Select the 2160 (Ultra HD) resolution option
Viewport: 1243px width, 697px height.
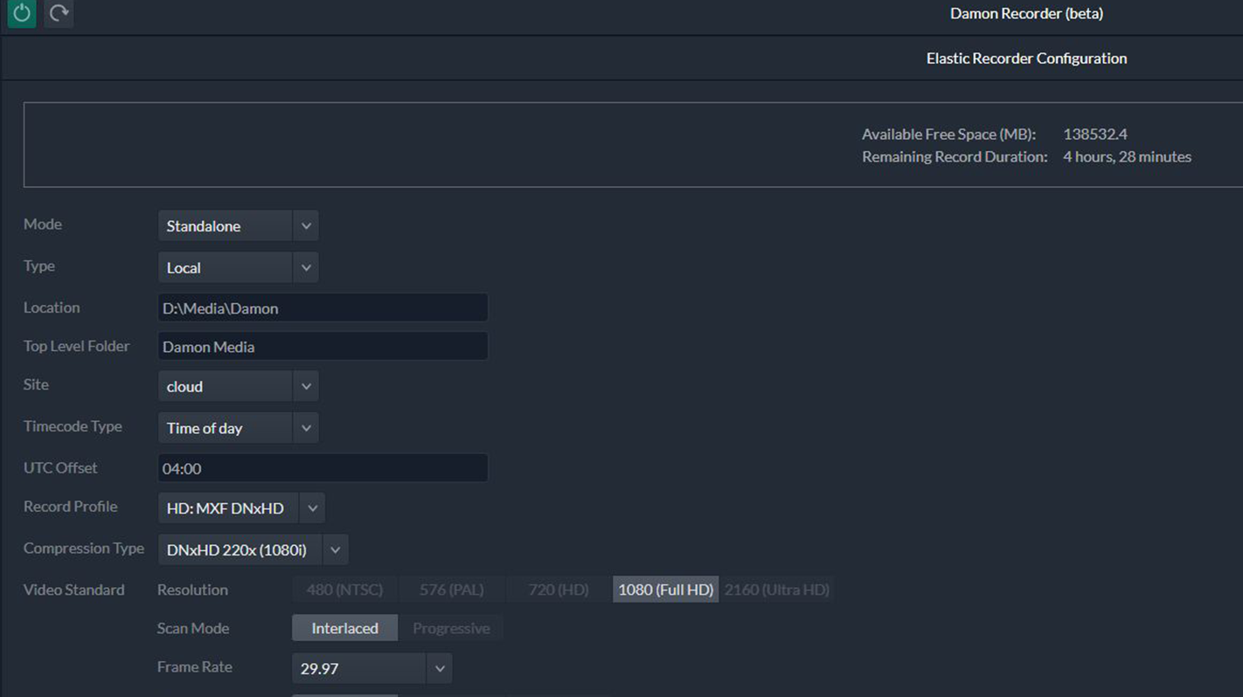(776, 590)
